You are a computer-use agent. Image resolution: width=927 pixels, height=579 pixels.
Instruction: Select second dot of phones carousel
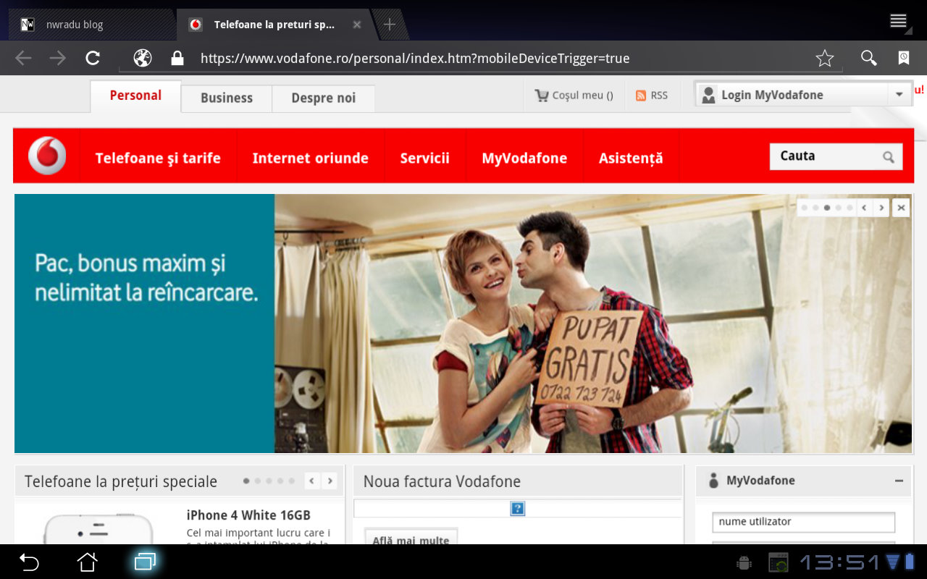click(258, 481)
